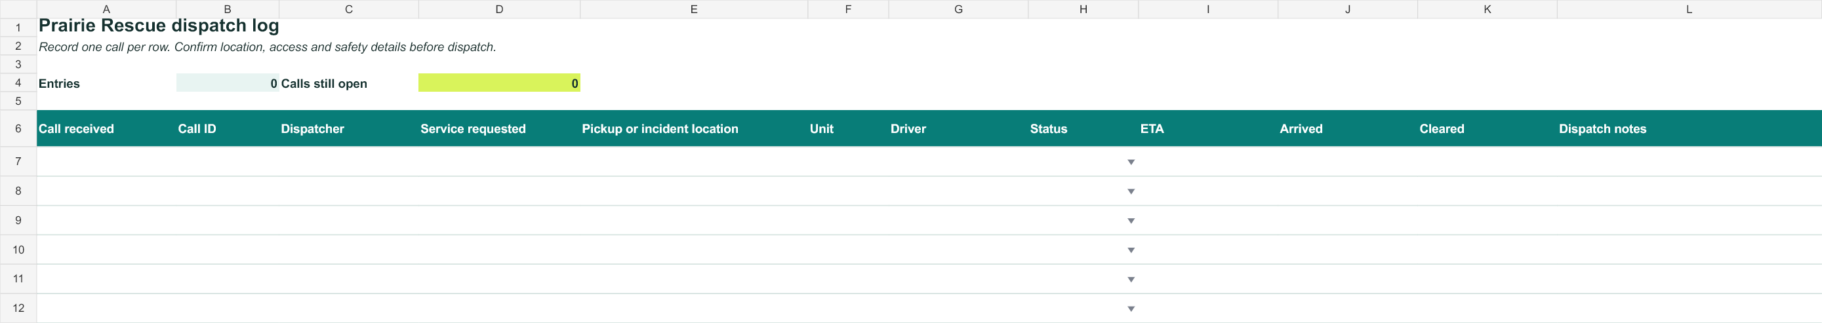Click the empty Arrived cell in row 8
Image resolution: width=1822 pixels, height=323 pixels.
point(1347,191)
